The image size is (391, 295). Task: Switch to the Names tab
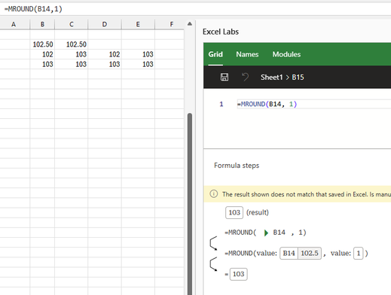(247, 54)
